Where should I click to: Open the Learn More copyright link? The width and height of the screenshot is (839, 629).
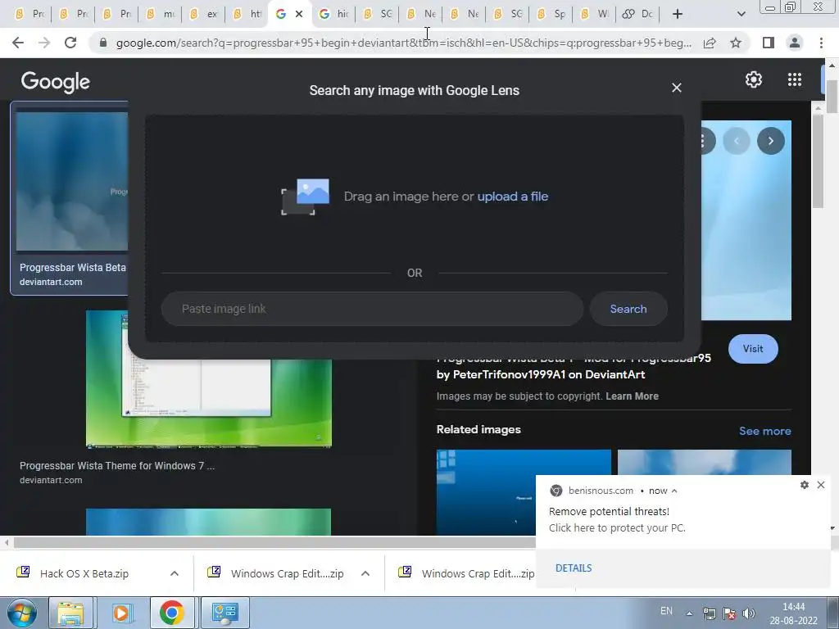[632, 396]
